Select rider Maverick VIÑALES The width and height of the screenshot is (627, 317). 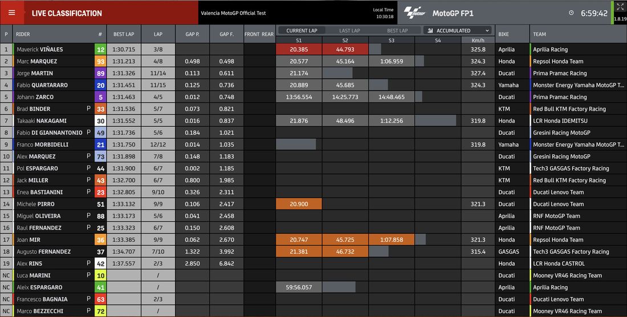[39, 50]
